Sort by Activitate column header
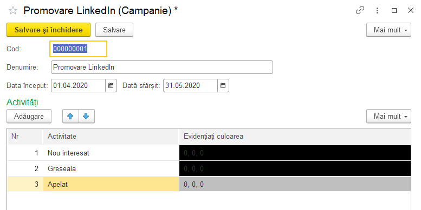 tap(111, 137)
